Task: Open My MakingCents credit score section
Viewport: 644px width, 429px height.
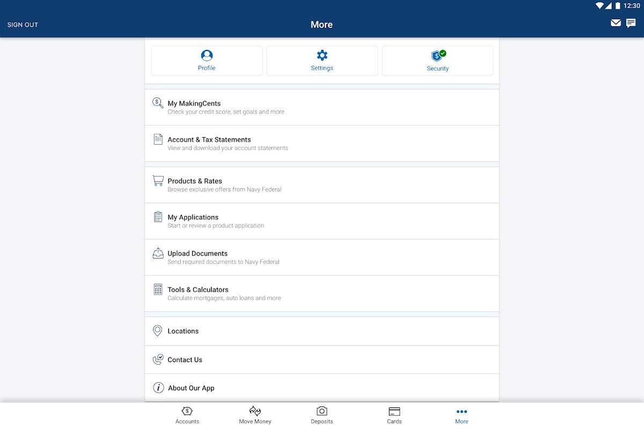Action: [322, 107]
